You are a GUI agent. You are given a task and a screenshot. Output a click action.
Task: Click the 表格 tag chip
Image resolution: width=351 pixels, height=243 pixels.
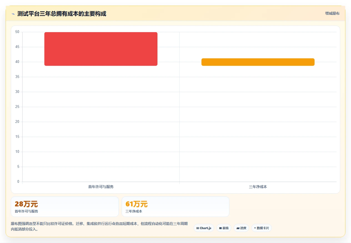coord(224,228)
